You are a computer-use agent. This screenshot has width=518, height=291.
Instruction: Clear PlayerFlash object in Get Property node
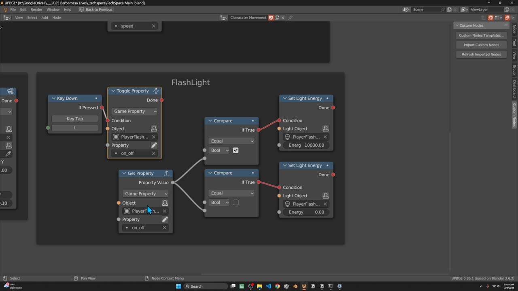click(165, 211)
